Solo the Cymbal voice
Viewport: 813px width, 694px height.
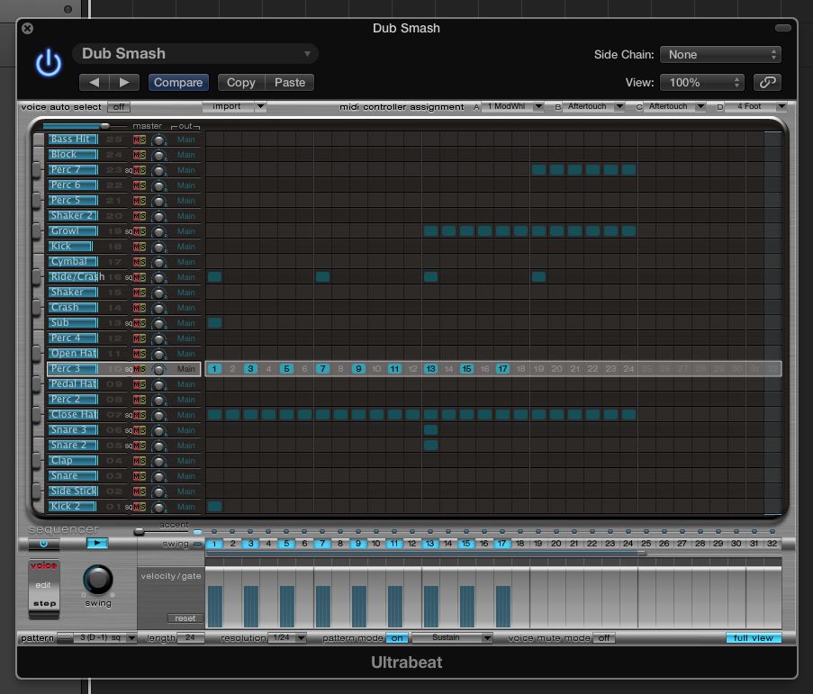point(142,262)
